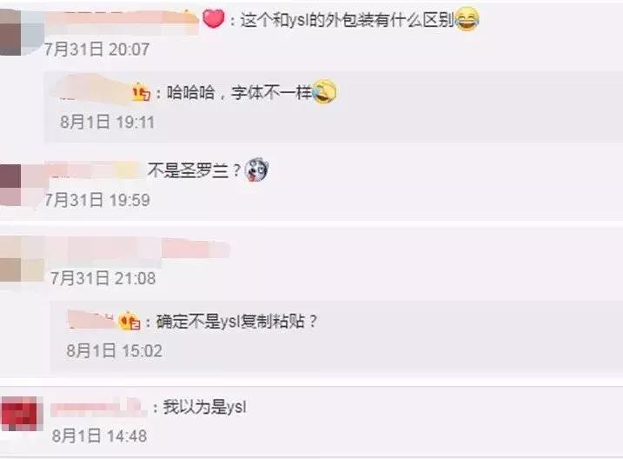The width and height of the screenshot is (623, 459).
Task: Click the blurred username before 我以为是ysl
Action: point(98,408)
